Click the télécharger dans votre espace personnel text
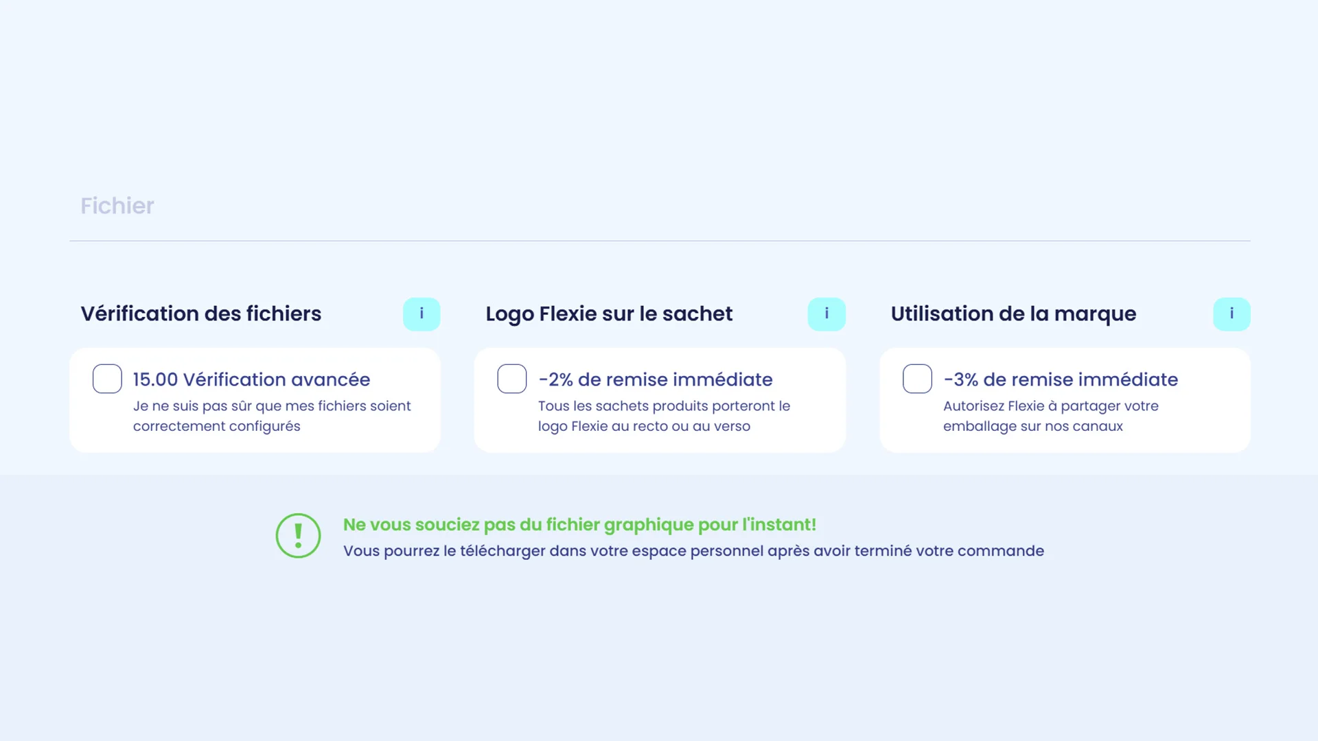The image size is (1318, 741). click(x=693, y=551)
